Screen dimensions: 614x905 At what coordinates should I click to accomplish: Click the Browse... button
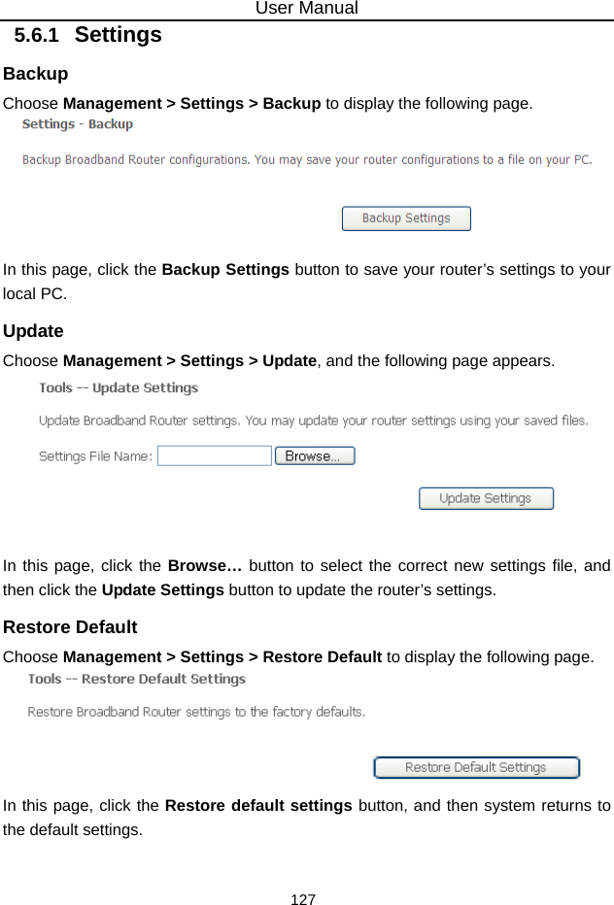[315, 456]
